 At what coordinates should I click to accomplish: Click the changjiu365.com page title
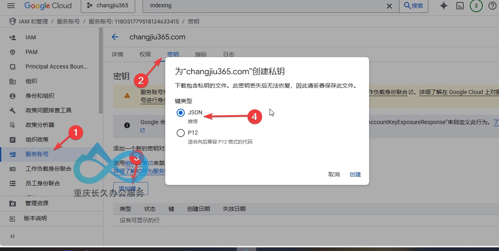point(158,37)
